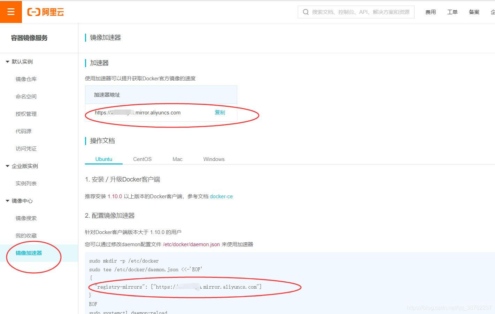Click the '2. 配置镜像加速器' heading
The image size is (495, 314).
tap(110, 216)
